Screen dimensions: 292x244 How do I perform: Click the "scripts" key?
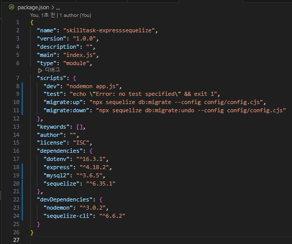(52, 78)
